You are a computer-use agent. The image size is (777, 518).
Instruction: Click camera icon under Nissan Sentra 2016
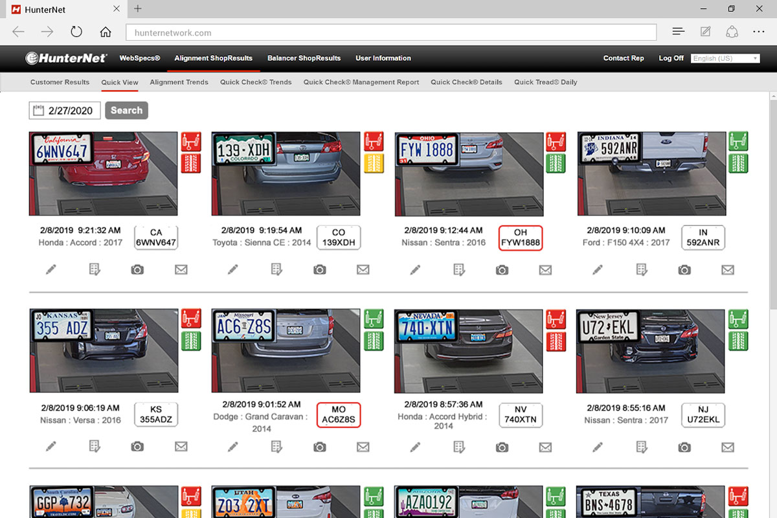502,269
